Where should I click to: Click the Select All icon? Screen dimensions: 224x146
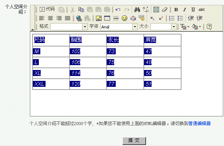pos(156,10)
